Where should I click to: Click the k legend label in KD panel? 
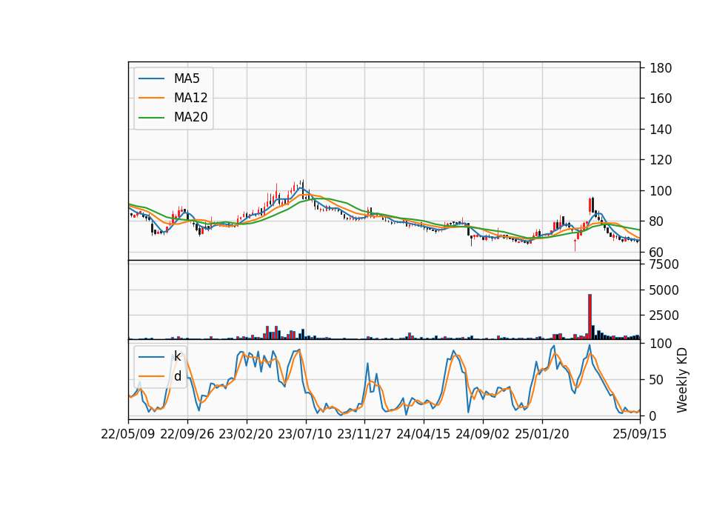tap(177, 356)
